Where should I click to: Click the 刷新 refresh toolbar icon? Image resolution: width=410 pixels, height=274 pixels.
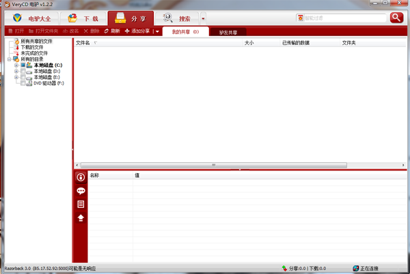[x=111, y=31]
